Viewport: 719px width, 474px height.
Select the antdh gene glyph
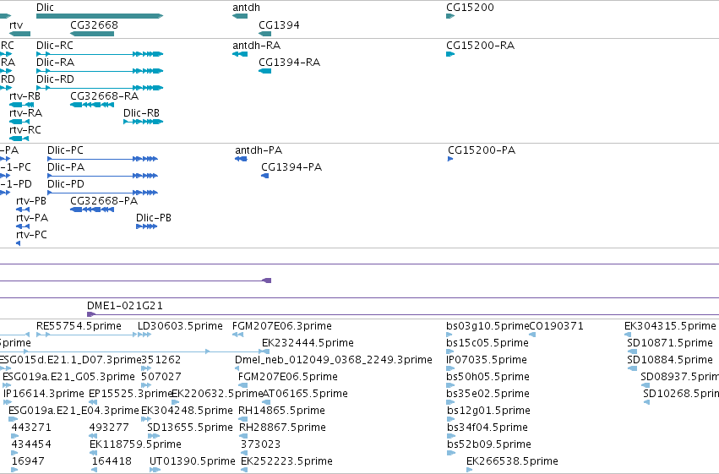240,16
